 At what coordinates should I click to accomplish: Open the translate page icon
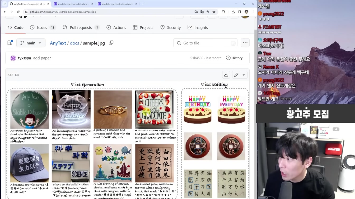202,12
